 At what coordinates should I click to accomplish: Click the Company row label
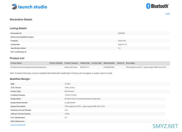(14, 41)
